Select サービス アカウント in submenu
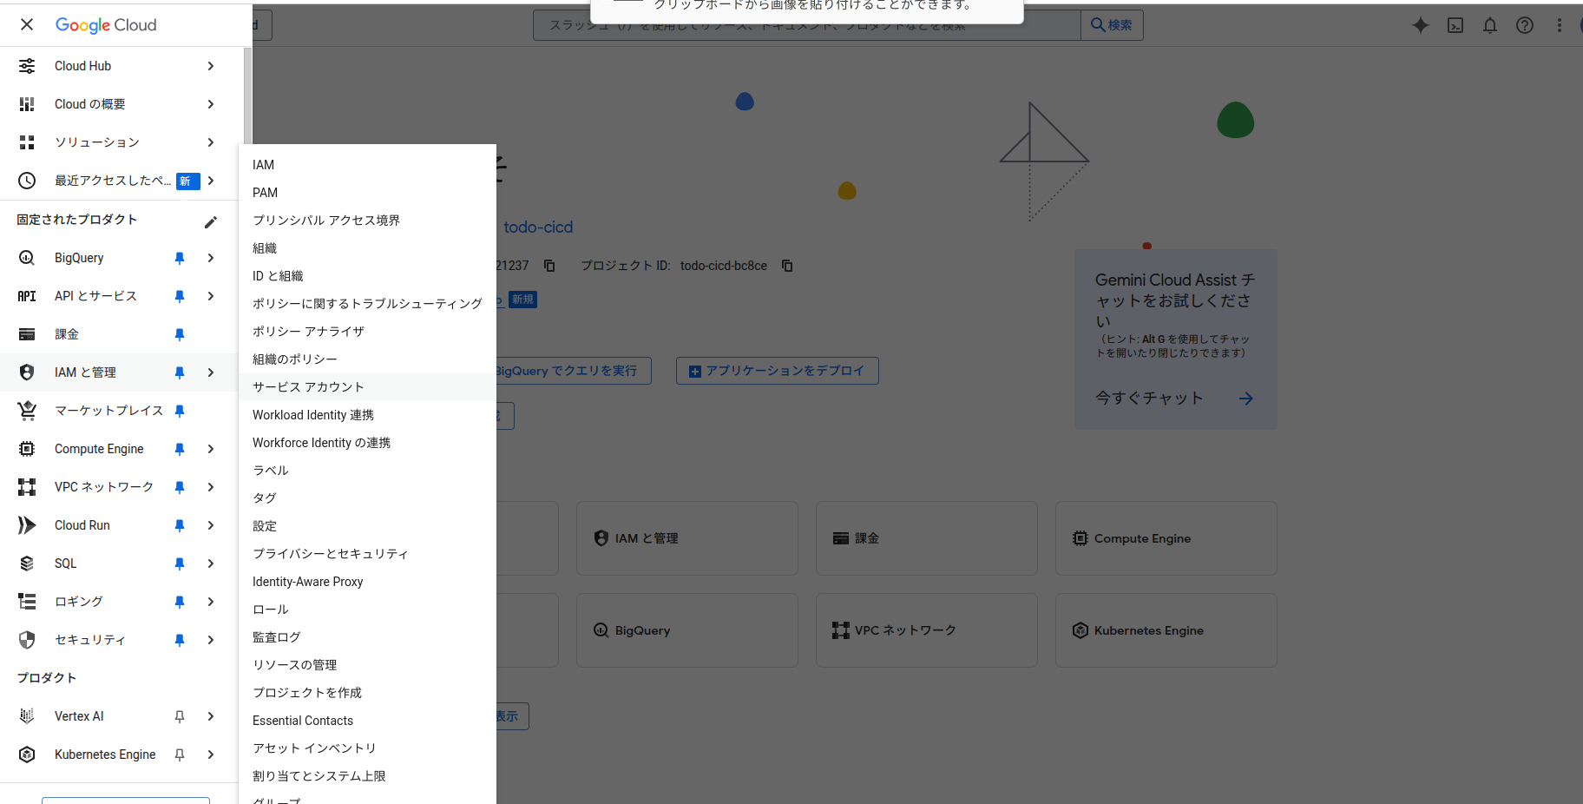 367,387
